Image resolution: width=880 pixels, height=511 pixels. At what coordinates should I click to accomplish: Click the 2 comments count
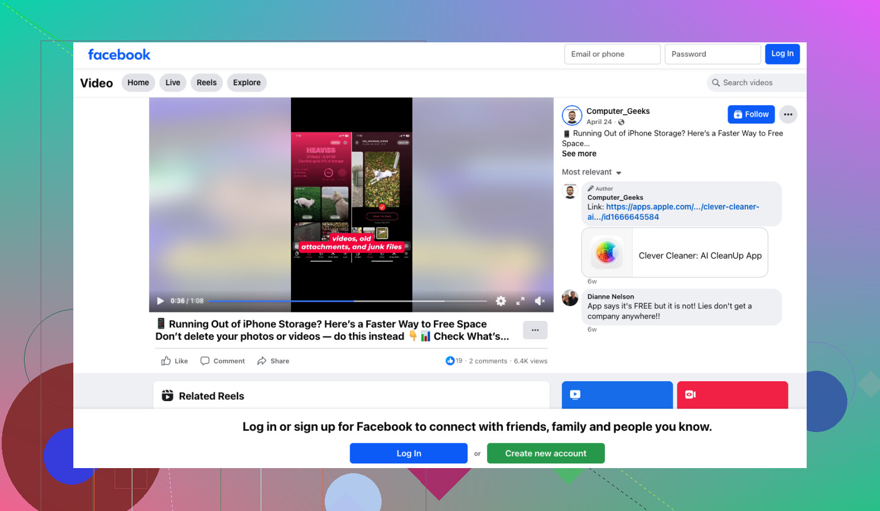coord(488,361)
